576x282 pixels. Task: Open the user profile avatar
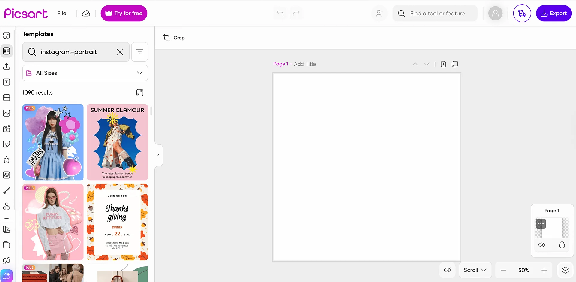[x=495, y=13]
